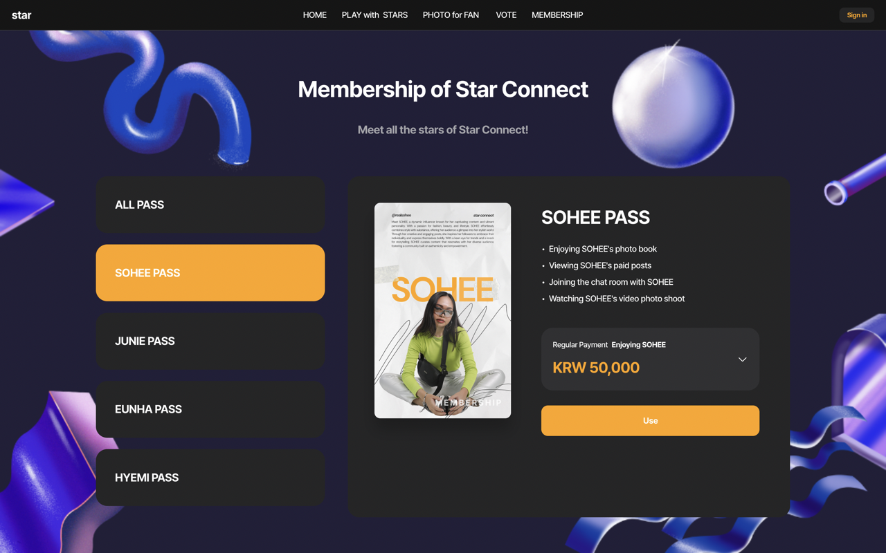The height and width of the screenshot is (553, 886).
Task: Select the SOHEE PASS option
Action: click(x=210, y=272)
